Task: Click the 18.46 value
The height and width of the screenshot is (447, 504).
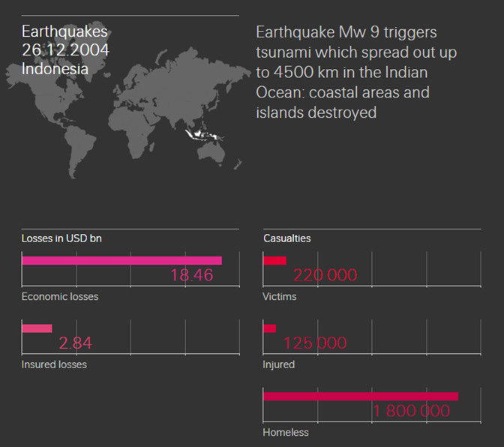Action: click(x=191, y=275)
